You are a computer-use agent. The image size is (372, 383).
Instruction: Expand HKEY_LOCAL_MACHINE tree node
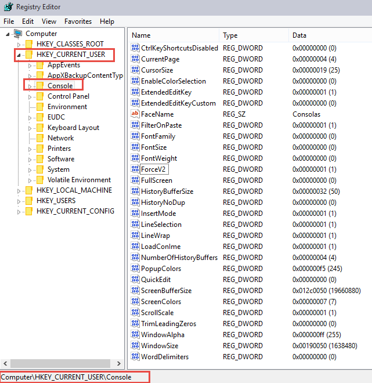pyautogui.click(x=19, y=191)
